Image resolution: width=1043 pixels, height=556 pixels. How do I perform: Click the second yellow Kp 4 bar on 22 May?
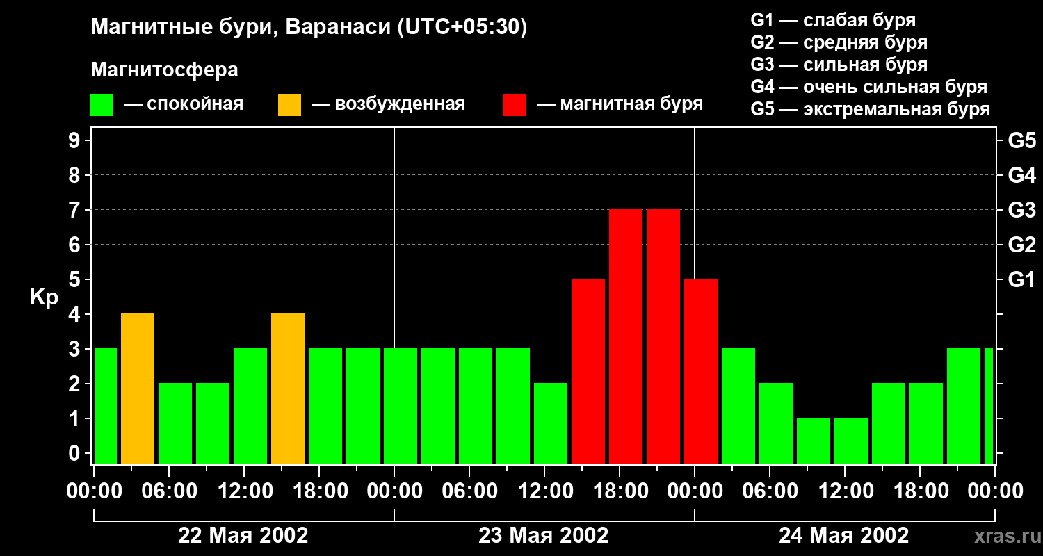288,389
